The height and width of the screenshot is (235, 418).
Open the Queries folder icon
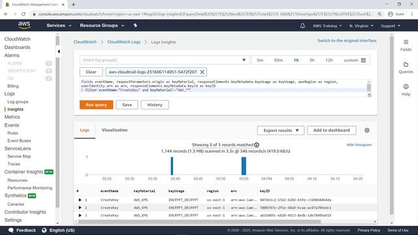(406, 65)
